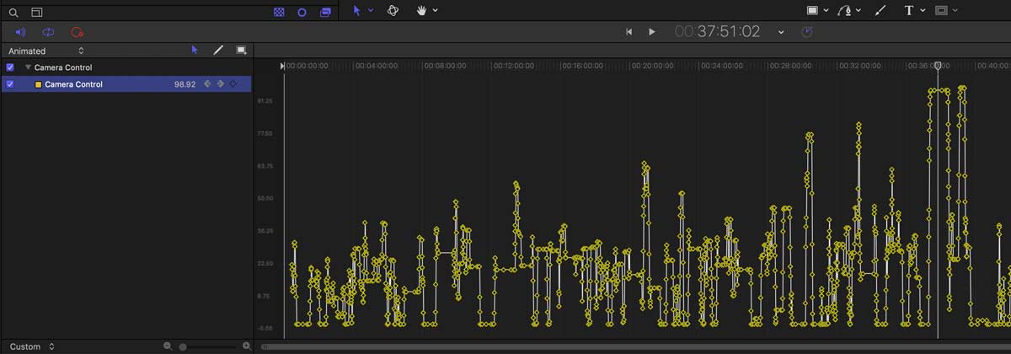The width and height of the screenshot is (1011, 354).
Task: Click ruler at 00:28:00:00
Action: point(792,66)
